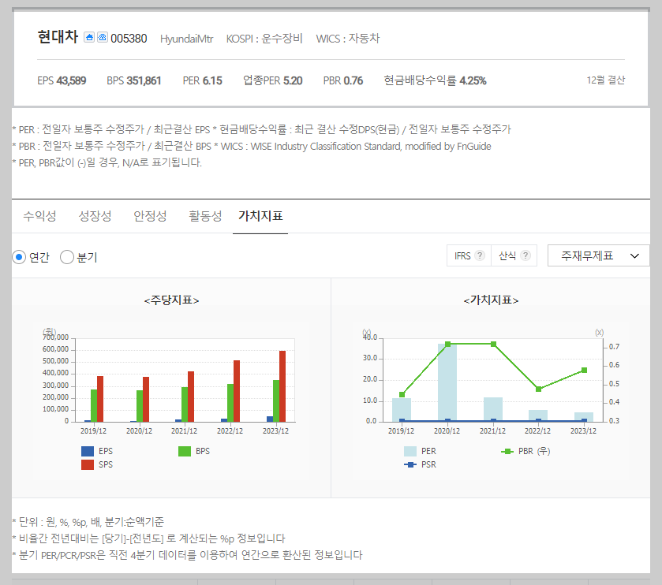Switch to the 가치지표 tab
The image size is (662, 585).
click(260, 216)
